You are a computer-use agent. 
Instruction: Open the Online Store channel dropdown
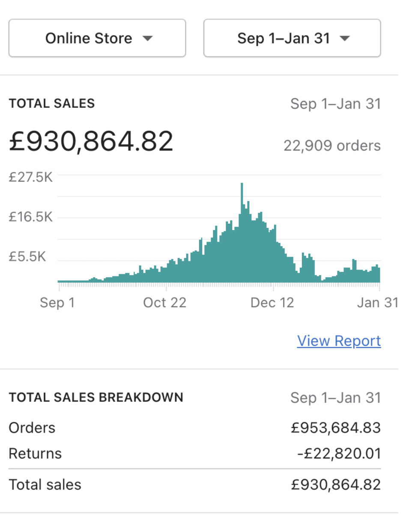click(97, 38)
